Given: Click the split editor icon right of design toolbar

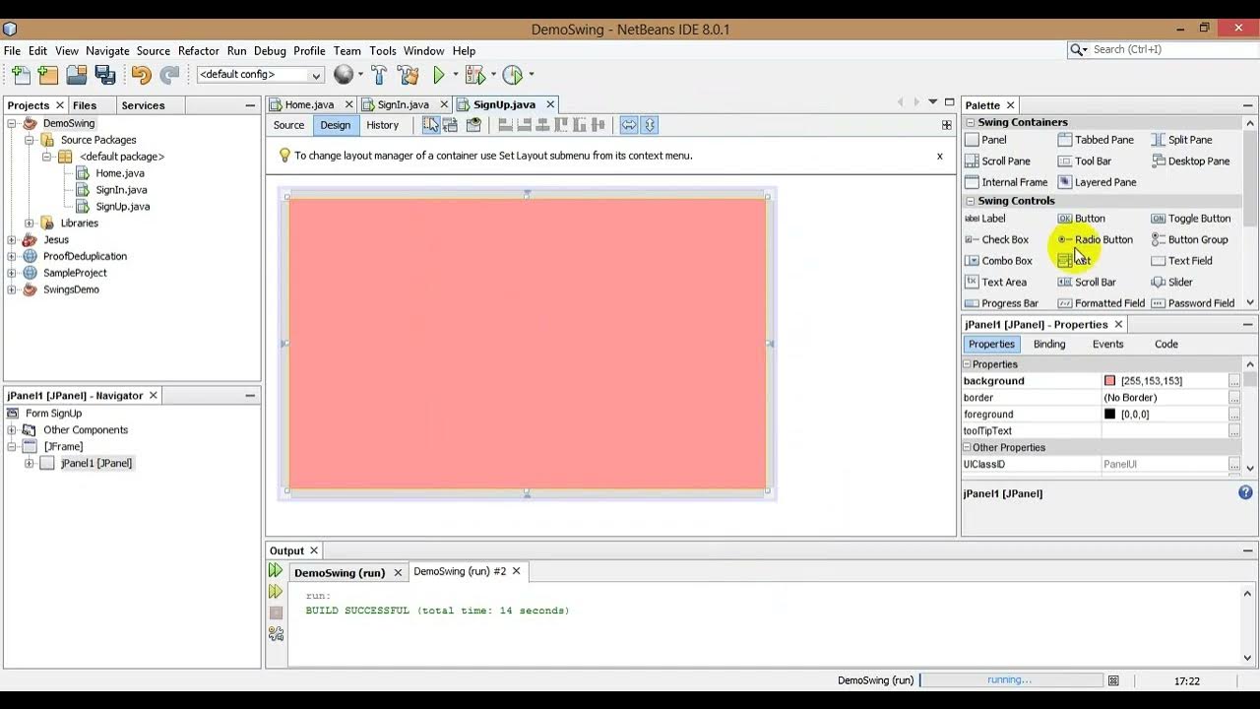Looking at the screenshot, I should (x=947, y=125).
